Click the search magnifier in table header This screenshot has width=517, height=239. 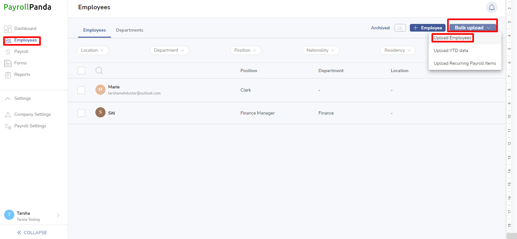click(99, 71)
